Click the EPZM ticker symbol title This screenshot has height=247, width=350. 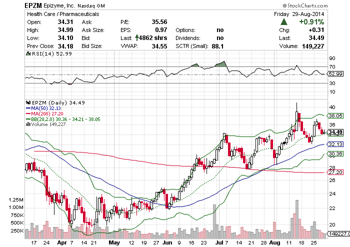coord(33,5)
